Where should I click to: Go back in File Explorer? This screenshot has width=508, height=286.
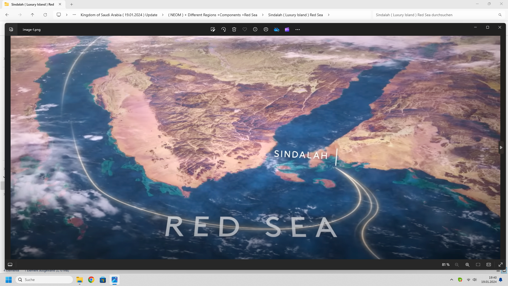[x=7, y=15]
